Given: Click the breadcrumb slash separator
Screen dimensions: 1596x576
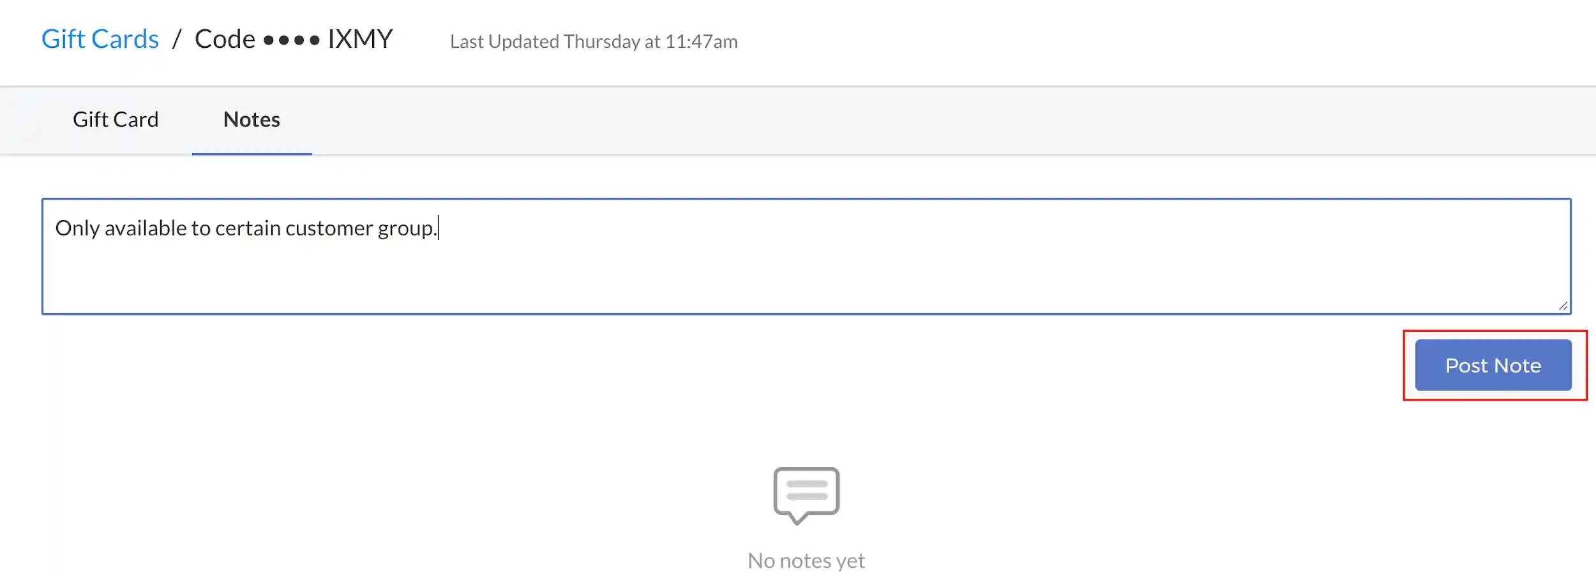Looking at the screenshot, I should click(x=177, y=39).
